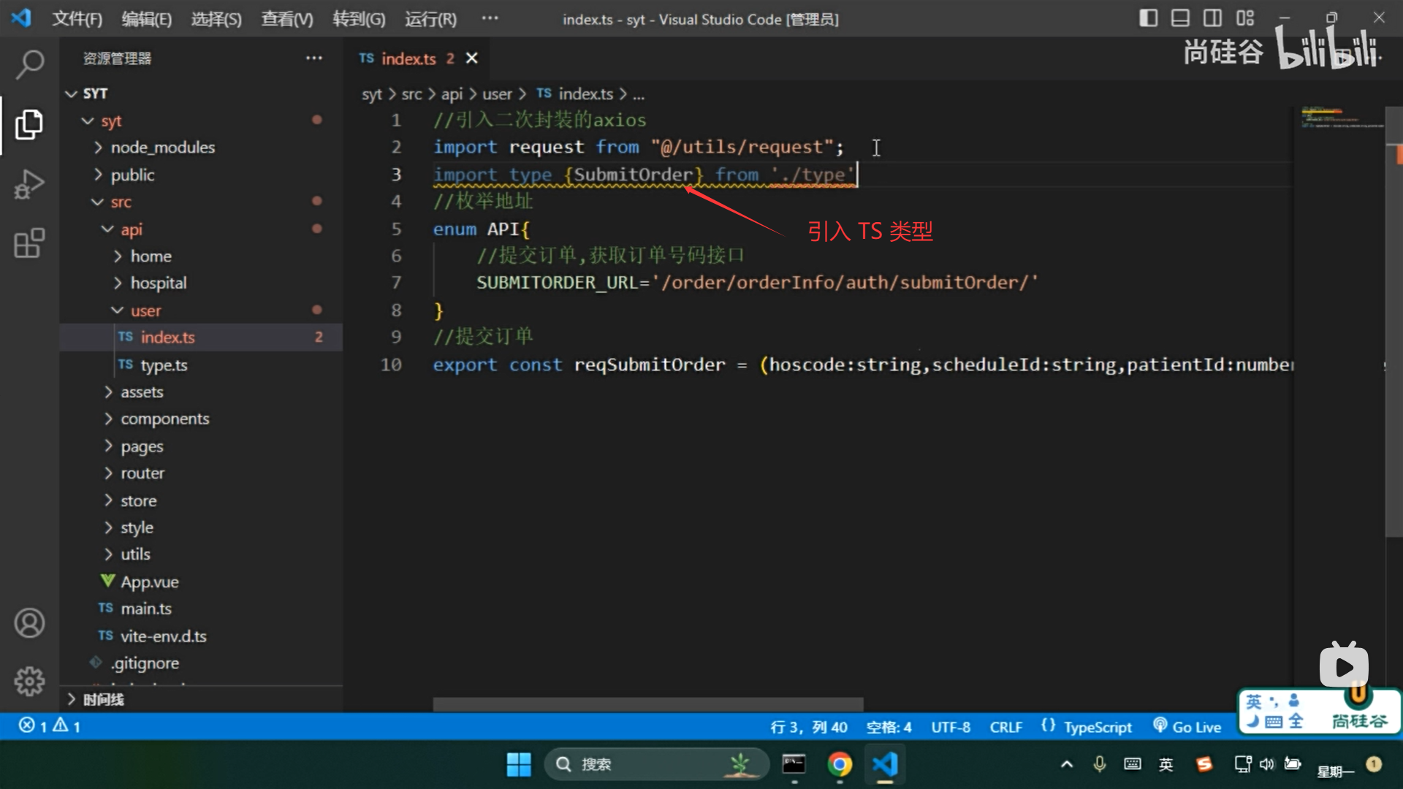Open the 文件(F) menu

tap(77, 19)
